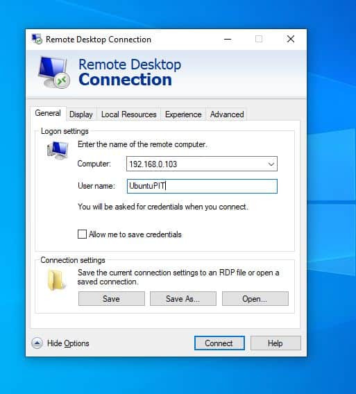Switch to the Display tab
356x394 pixels.
coord(81,114)
